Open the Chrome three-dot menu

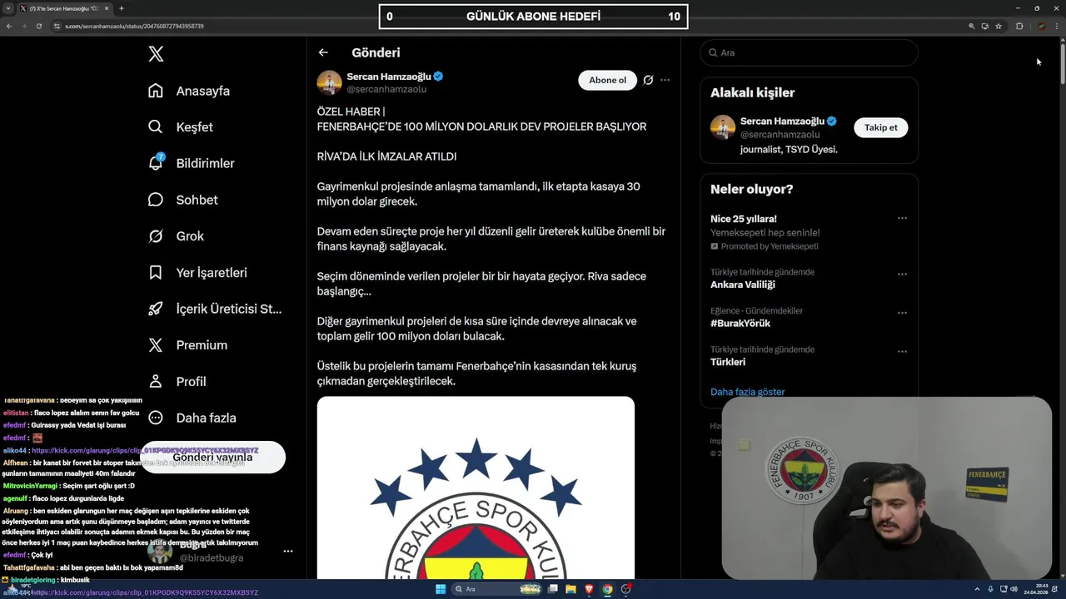1057,26
